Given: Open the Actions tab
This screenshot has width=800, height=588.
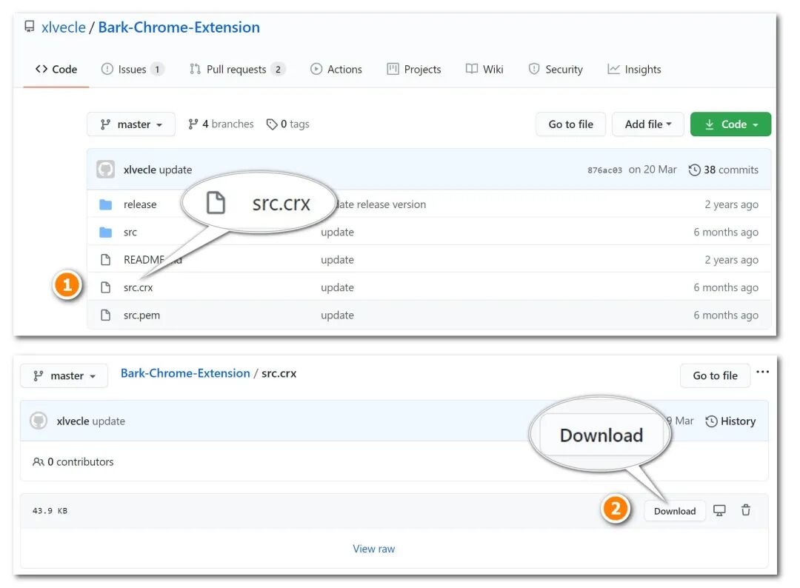Looking at the screenshot, I should tap(336, 69).
